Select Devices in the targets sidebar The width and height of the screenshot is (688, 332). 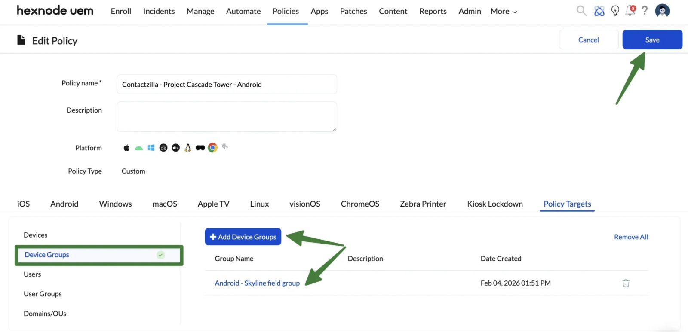[x=36, y=235]
